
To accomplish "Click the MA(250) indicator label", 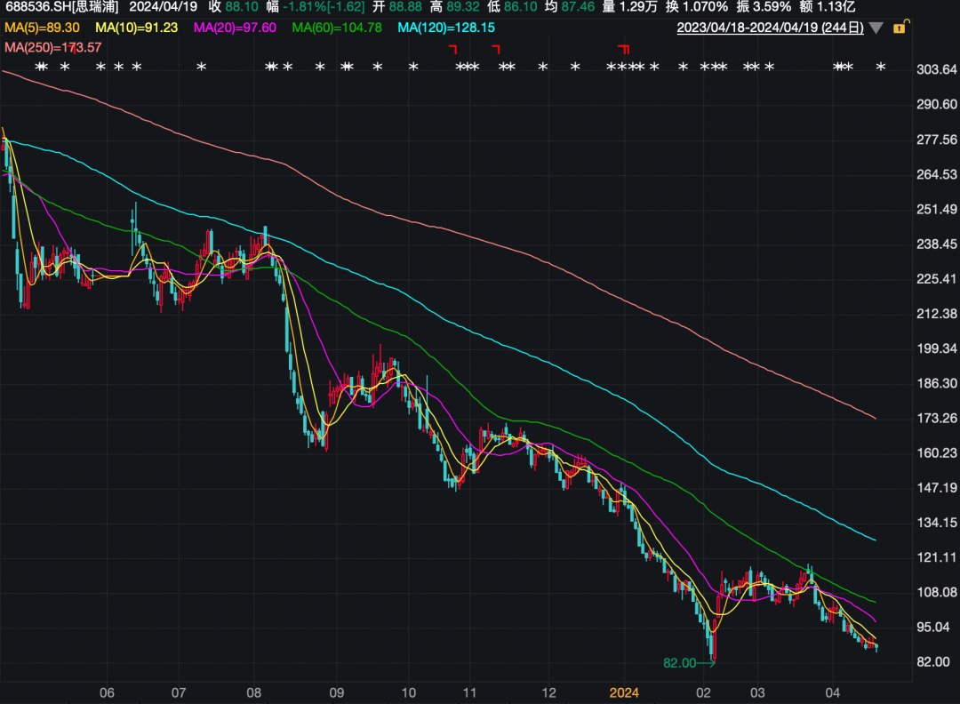I will tap(52, 46).
